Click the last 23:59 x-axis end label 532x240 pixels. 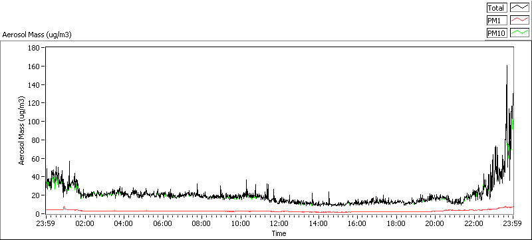tap(513, 223)
